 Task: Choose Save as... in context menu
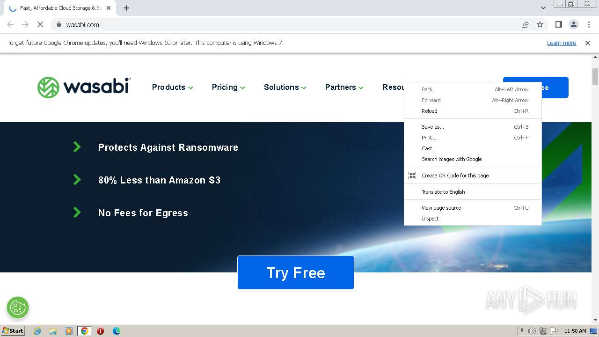[x=473, y=127]
